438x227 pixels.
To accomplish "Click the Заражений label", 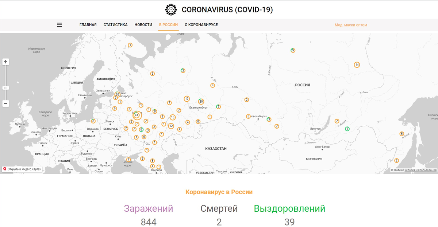I will tap(149, 209).
